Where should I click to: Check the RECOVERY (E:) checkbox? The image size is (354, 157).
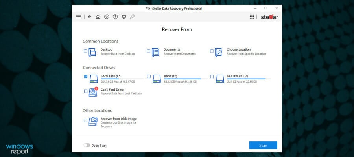(212, 77)
